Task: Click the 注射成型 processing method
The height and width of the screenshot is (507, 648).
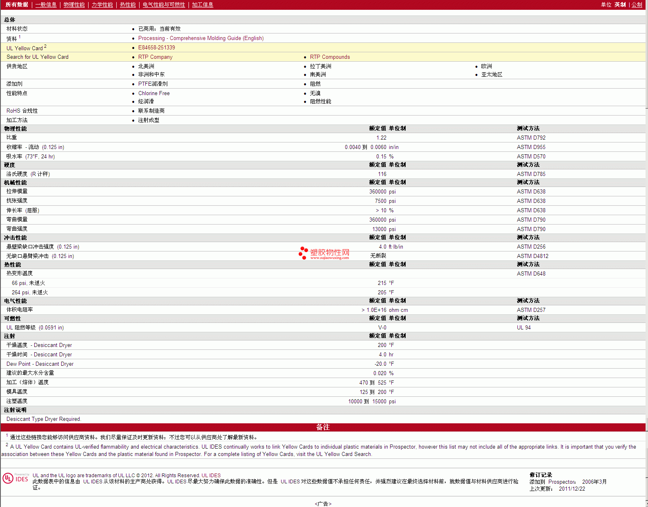Action: coord(149,120)
